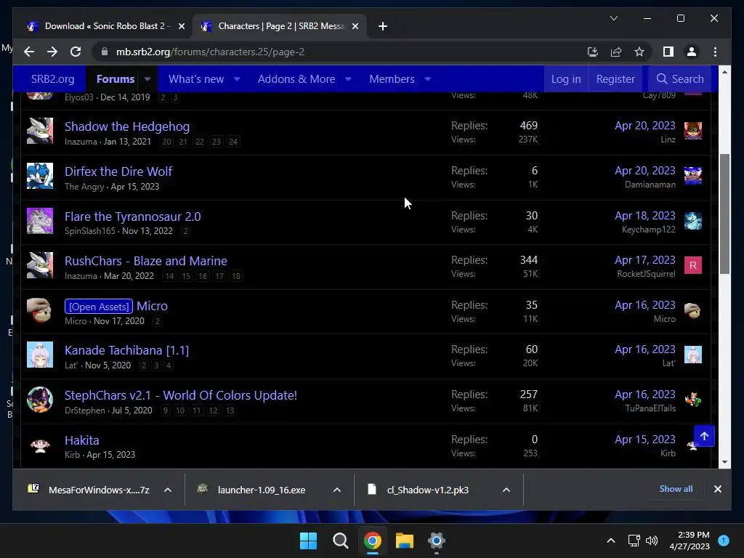Screen dimensions: 744x558
Task: Open SRB2.org in the forum nav
Action: 52,78
